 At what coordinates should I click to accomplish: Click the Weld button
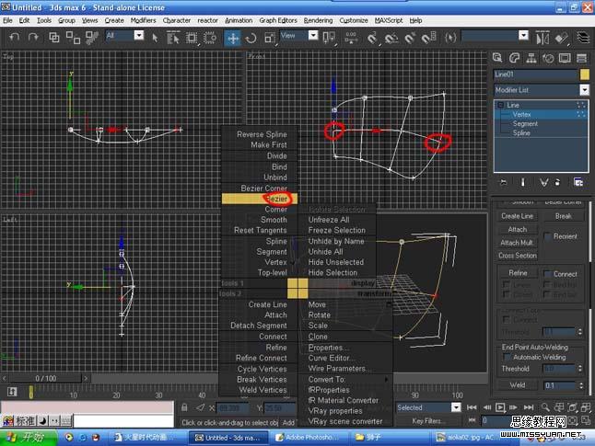tap(518, 385)
